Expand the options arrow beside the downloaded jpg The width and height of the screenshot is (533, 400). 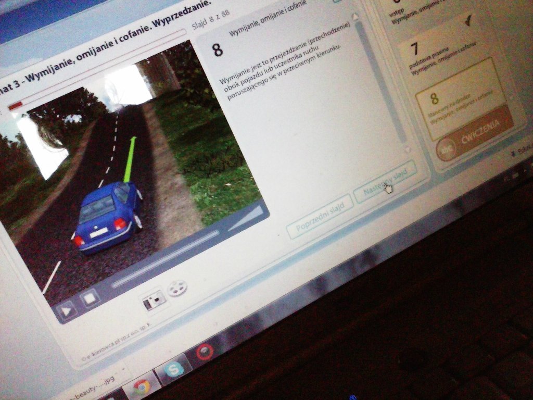click(124, 369)
